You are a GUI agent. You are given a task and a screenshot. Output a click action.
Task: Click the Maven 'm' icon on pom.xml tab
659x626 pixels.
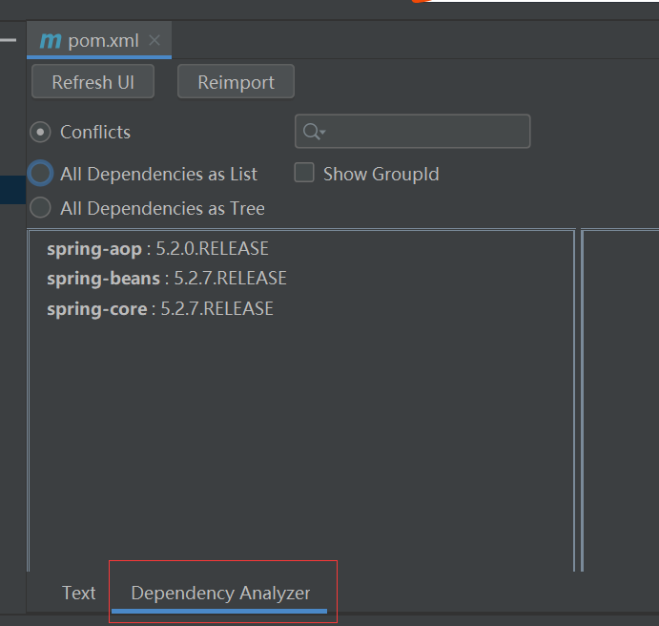pyautogui.click(x=51, y=41)
